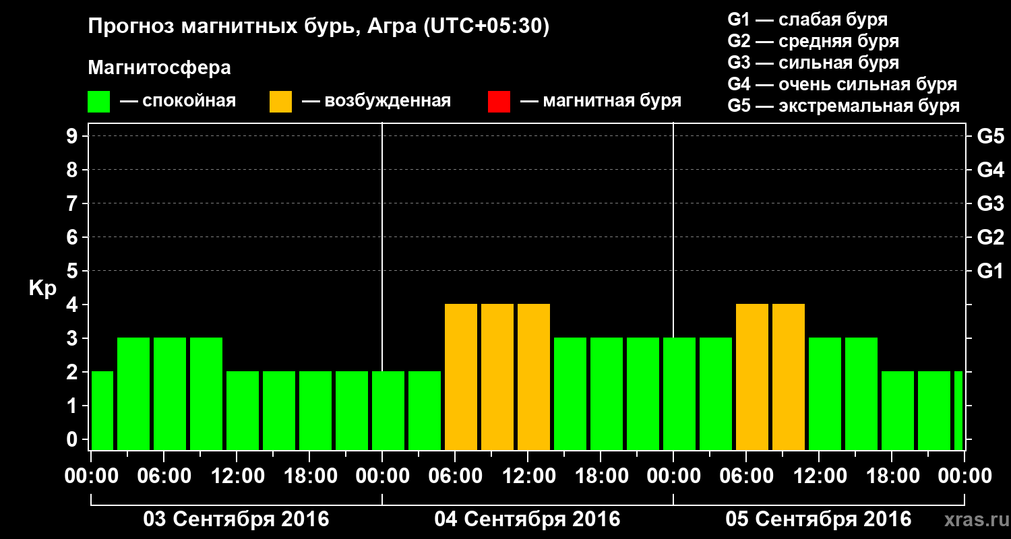Click the '05 Сентября 2016' date label

pos(818,519)
